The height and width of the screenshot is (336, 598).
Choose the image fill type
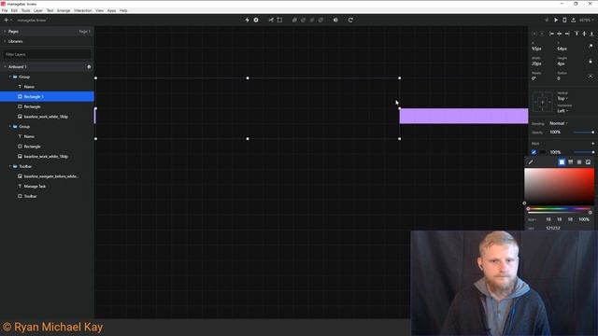[588, 161]
